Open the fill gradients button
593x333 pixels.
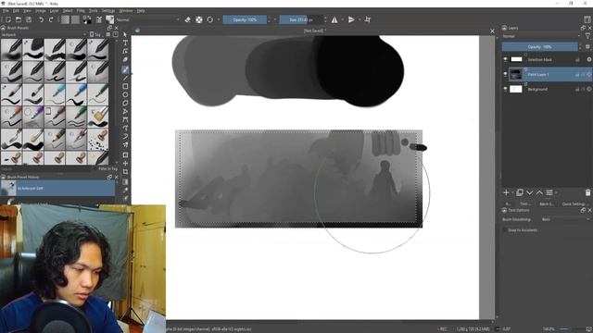[66, 19]
